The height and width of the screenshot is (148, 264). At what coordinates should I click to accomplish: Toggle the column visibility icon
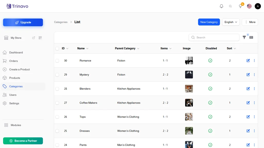[x=251, y=38]
